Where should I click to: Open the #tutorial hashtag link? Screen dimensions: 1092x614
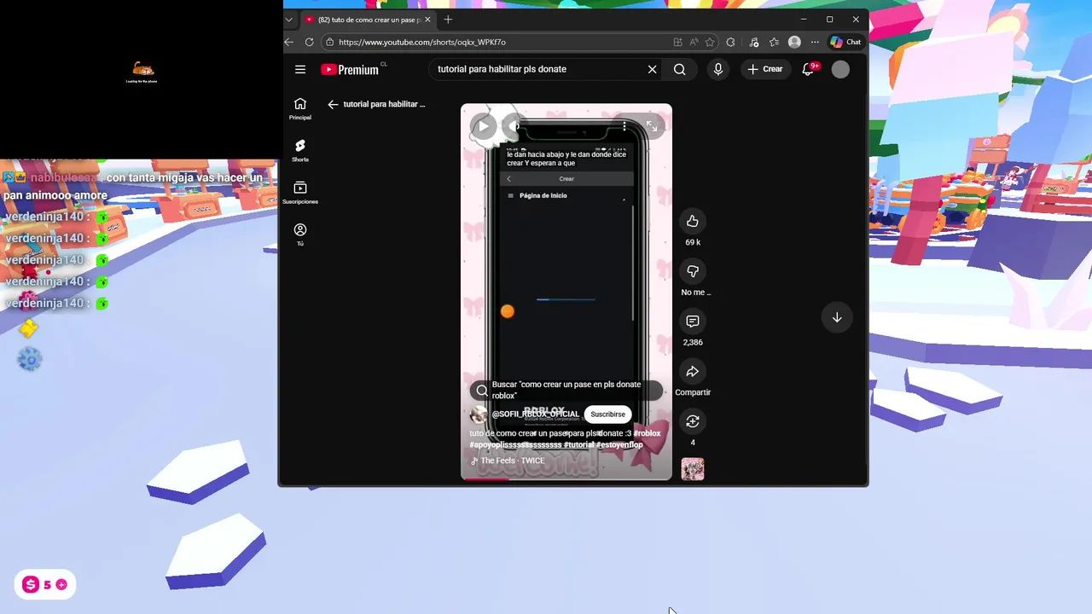pyautogui.click(x=578, y=444)
